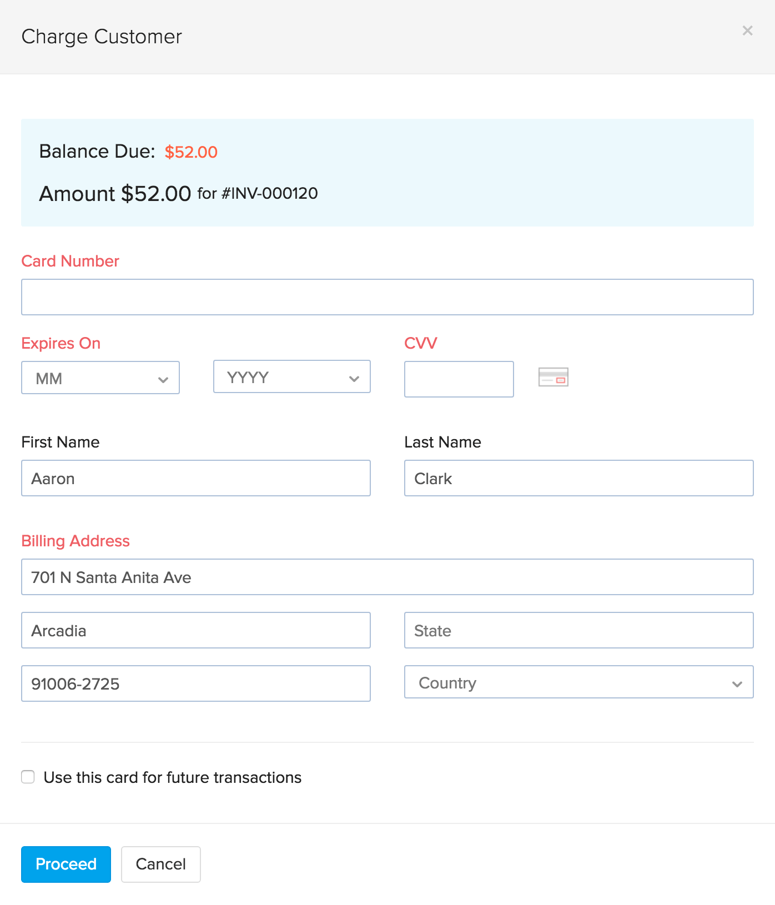Click the Proceed button
The image size is (775, 905).
(66, 864)
